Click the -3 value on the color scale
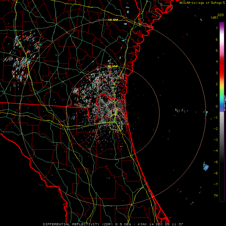 (216, 140)
